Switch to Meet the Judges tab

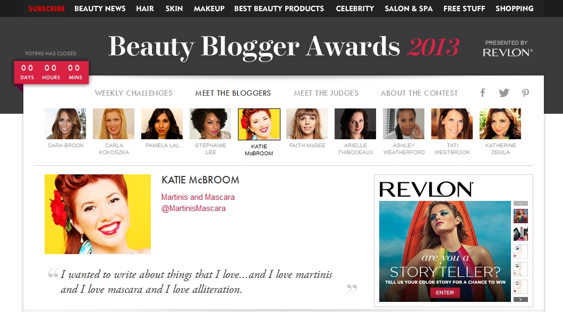point(326,93)
